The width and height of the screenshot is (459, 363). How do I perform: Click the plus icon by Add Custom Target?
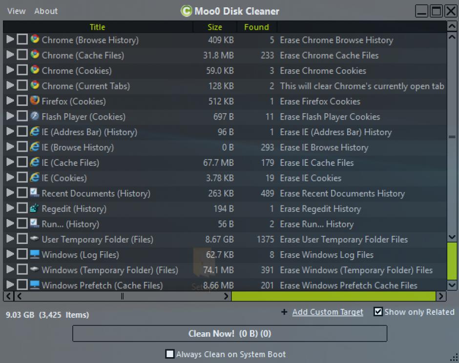point(284,312)
